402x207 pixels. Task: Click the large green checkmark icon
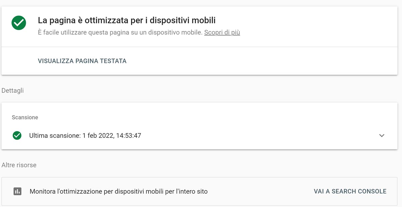pos(19,23)
